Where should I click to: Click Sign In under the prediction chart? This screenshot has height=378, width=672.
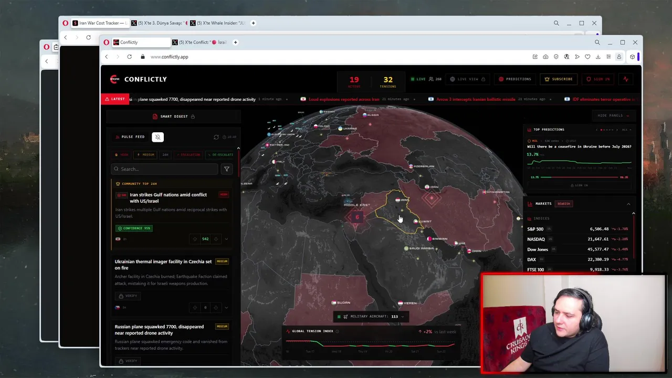coord(580,185)
